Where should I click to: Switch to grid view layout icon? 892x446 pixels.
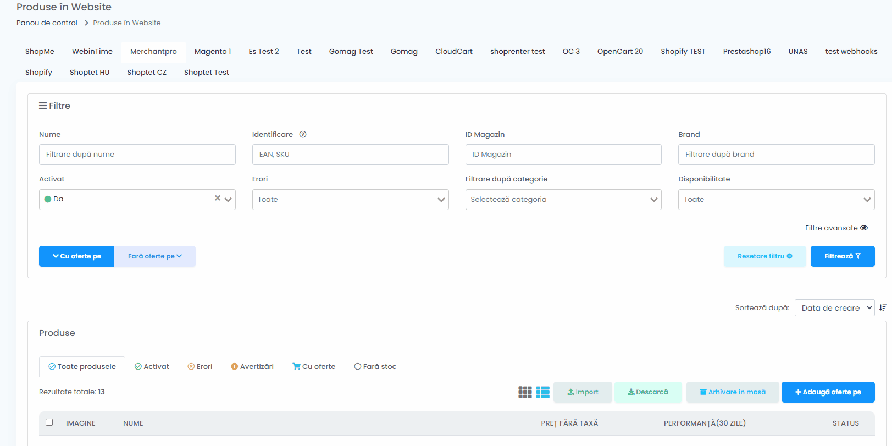click(525, 392)
